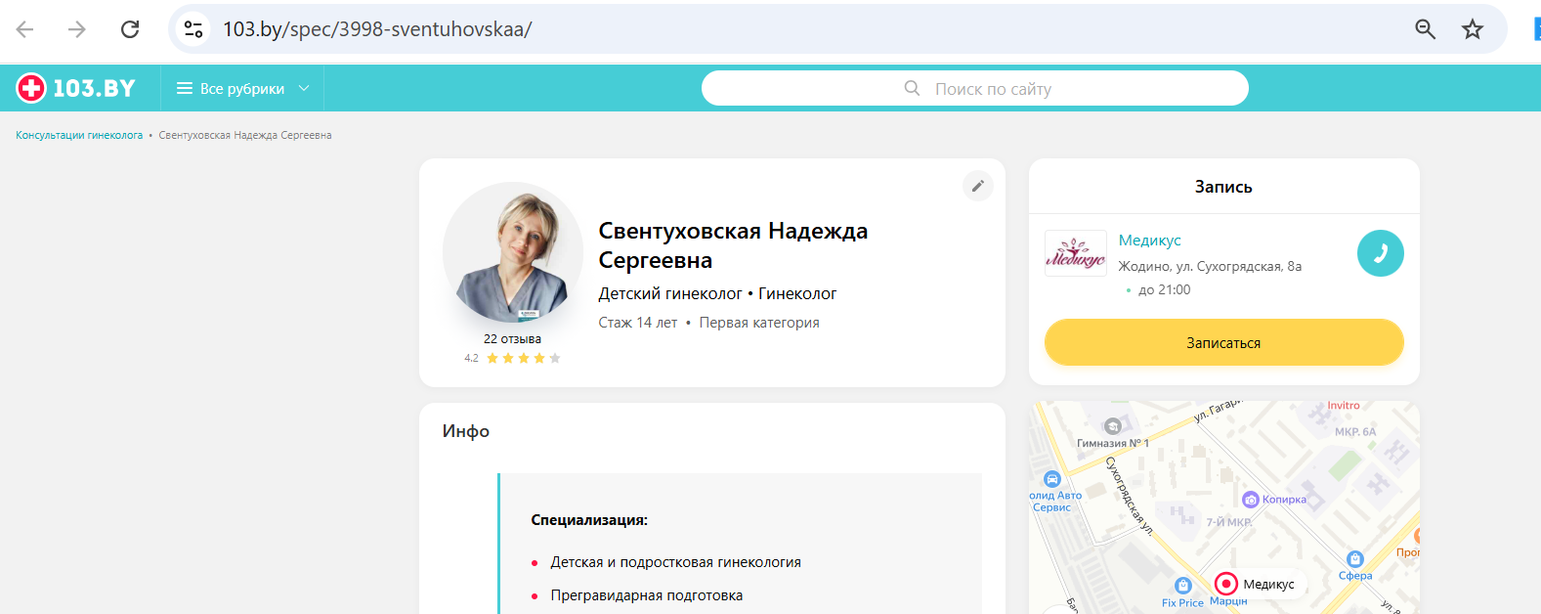Go back with the browser back arrow
This screenshot has width=1541, height=614.
pyautogui.click(x=25, y=29)
